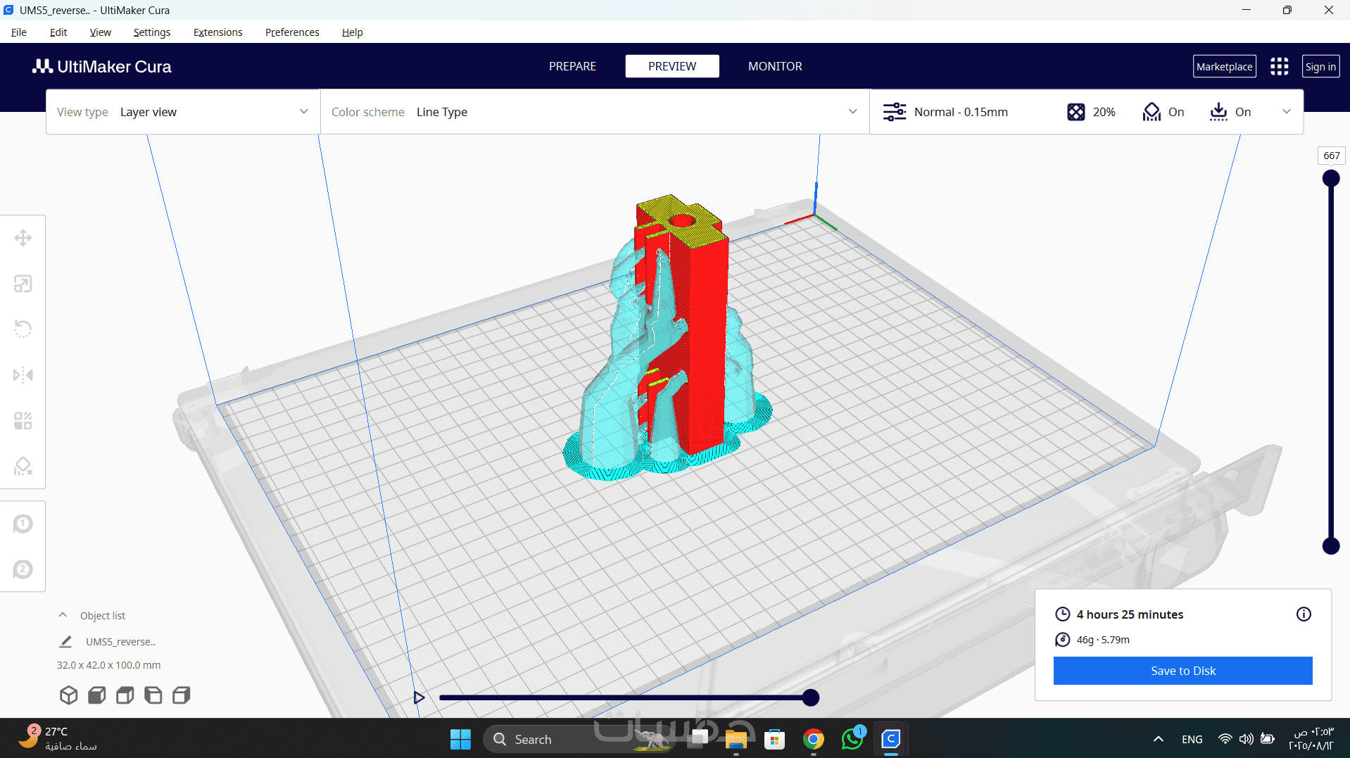Open the Settings menu
The height and width of the screenshot is (758, 1350).
tap(152, 32)
